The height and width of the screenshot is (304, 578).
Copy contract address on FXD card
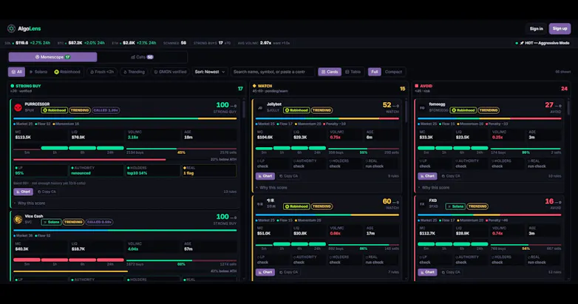point(451,272)
